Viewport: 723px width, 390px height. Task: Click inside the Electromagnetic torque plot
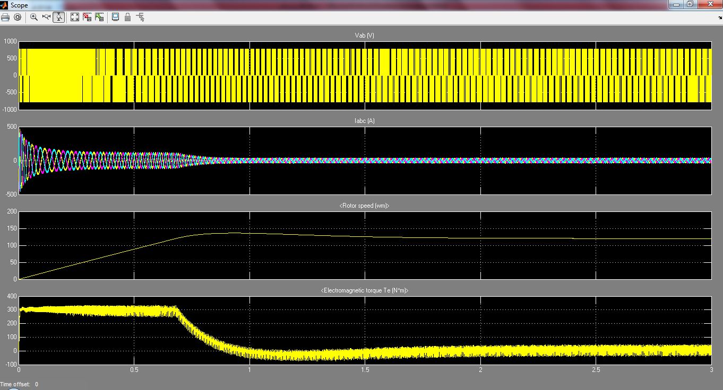tap(365, 323)
